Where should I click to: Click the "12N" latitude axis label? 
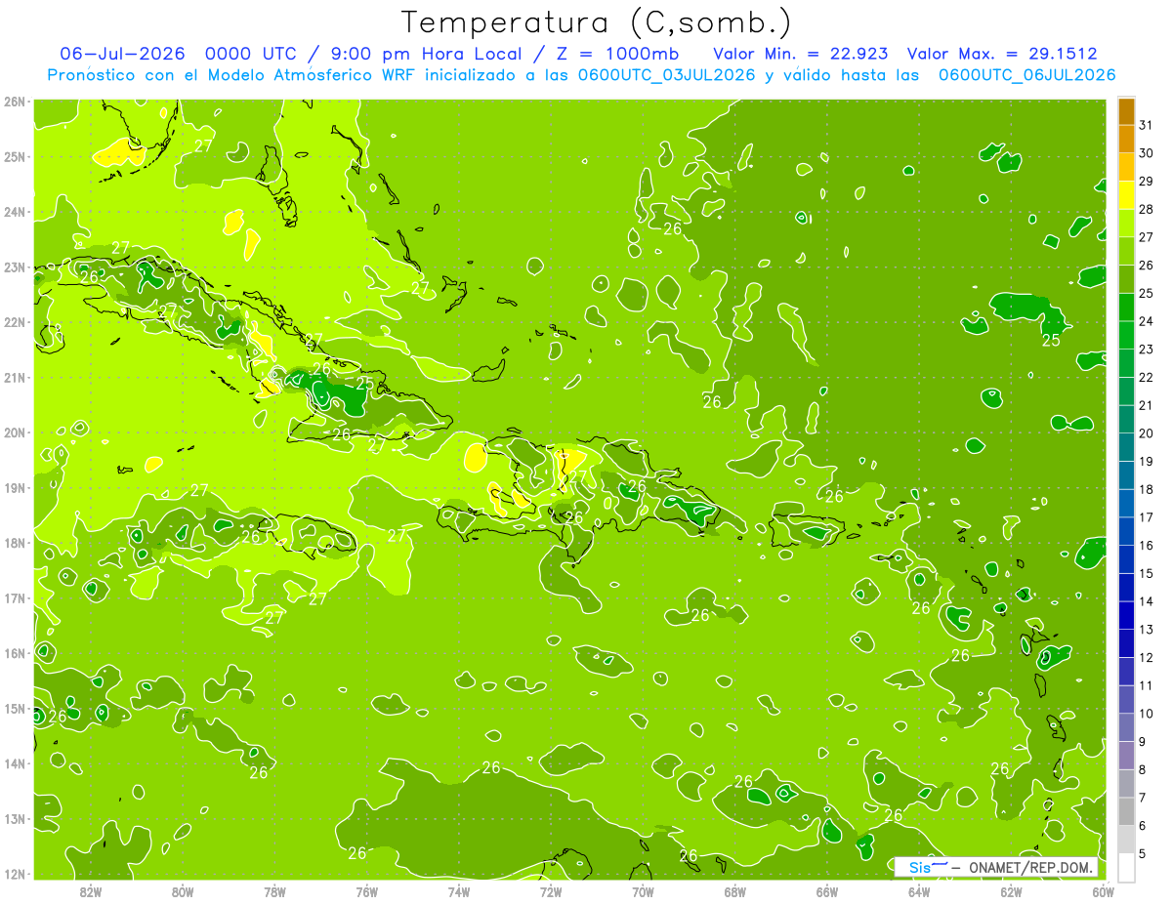15,874
